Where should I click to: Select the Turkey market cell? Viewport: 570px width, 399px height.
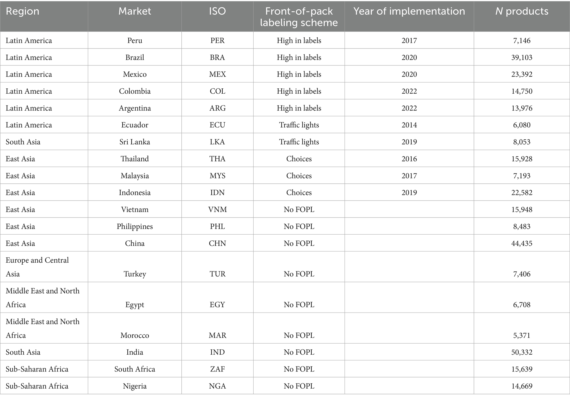pos(135,274)
